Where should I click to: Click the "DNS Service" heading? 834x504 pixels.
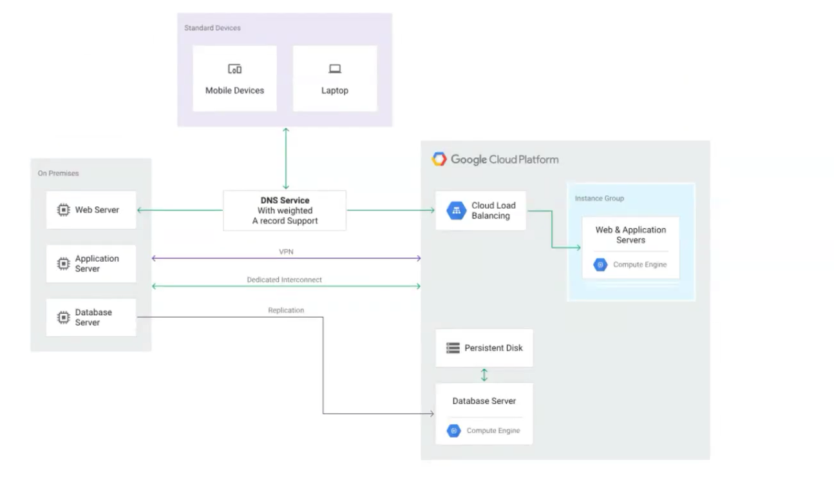(x=285, y=200)
